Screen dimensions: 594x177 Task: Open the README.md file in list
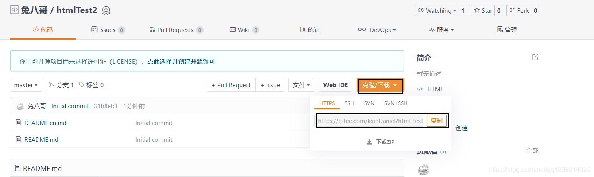point(41,139)
